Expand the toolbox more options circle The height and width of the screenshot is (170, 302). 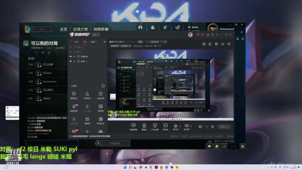[x=103, y=86]
